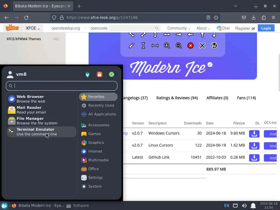Open a new browser tab
The image size is (280, 210).
click(x=79, y=6)
